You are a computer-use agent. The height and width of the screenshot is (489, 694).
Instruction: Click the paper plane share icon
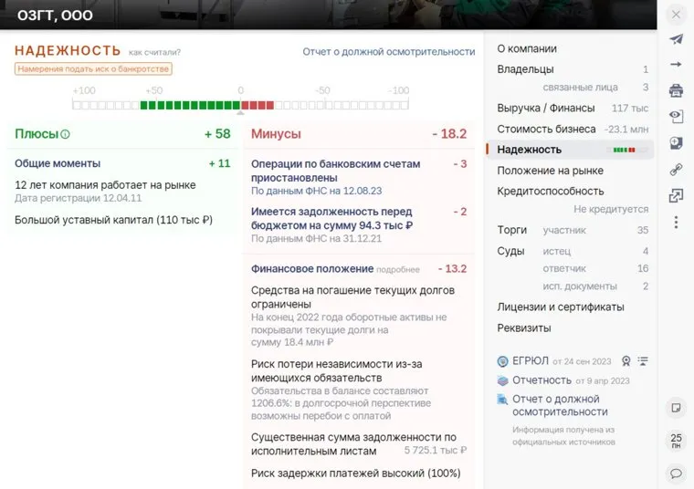tap(676, 39)
